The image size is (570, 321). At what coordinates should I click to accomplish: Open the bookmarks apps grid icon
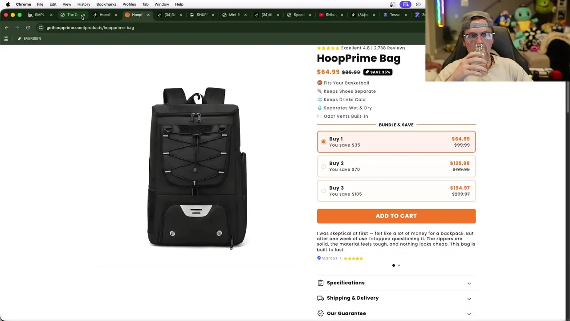coord(6,39)
